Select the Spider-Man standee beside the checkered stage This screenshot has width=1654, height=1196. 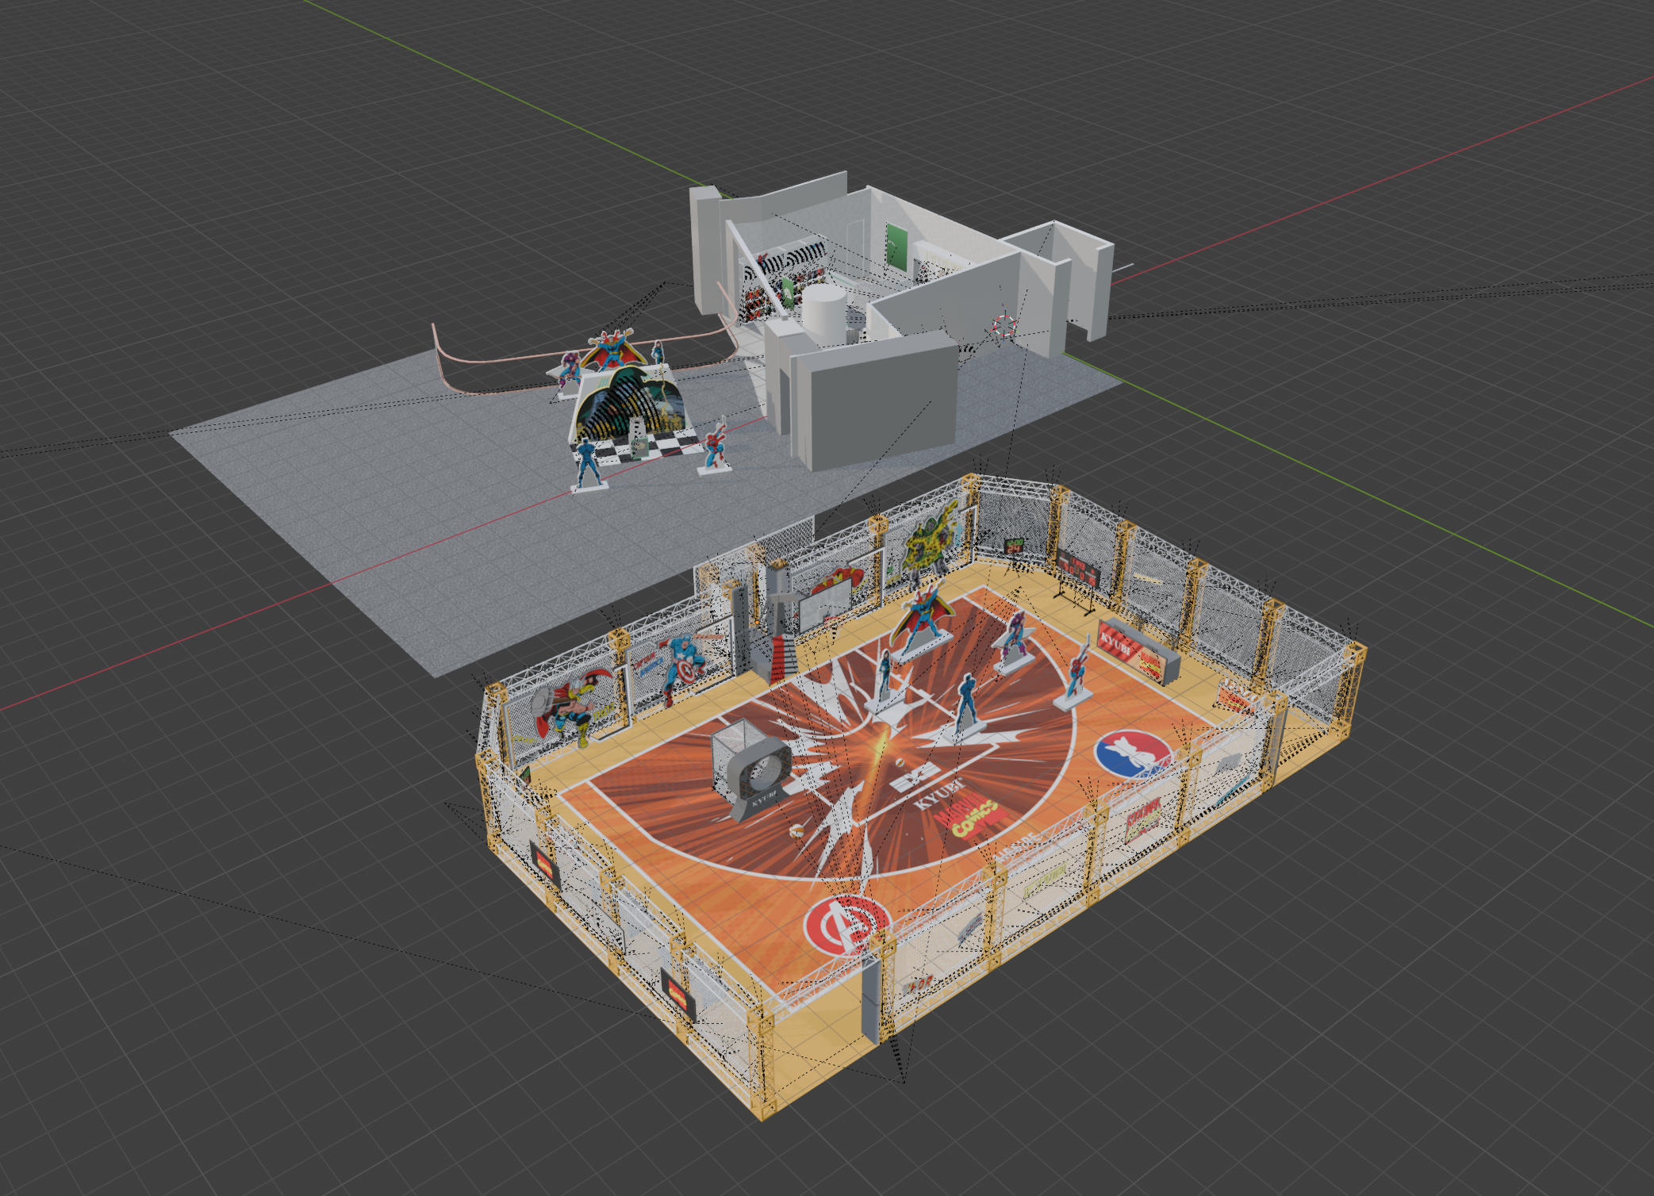[715, 447]
